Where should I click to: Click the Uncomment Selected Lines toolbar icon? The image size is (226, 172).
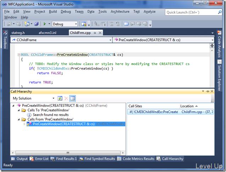tap(118, 24)
